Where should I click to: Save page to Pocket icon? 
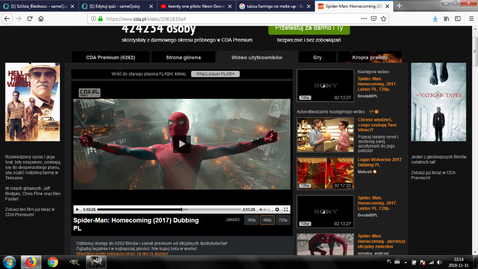pyautogui.click(x=373, y=19)
